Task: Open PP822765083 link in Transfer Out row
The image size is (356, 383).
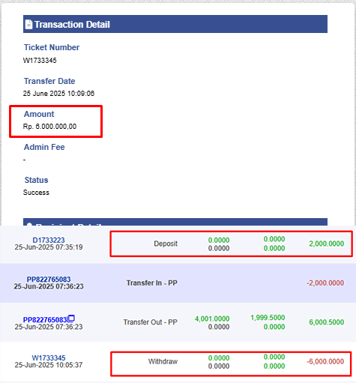Action: (x=45, y=320)
